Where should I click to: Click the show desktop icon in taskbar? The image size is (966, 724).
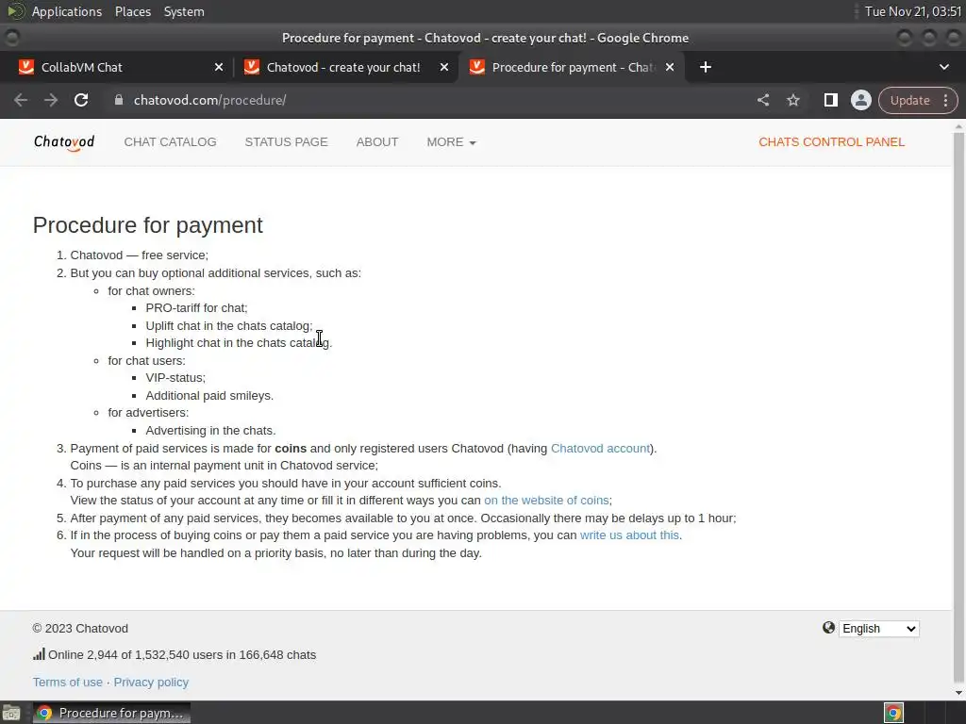pos(11,713)
